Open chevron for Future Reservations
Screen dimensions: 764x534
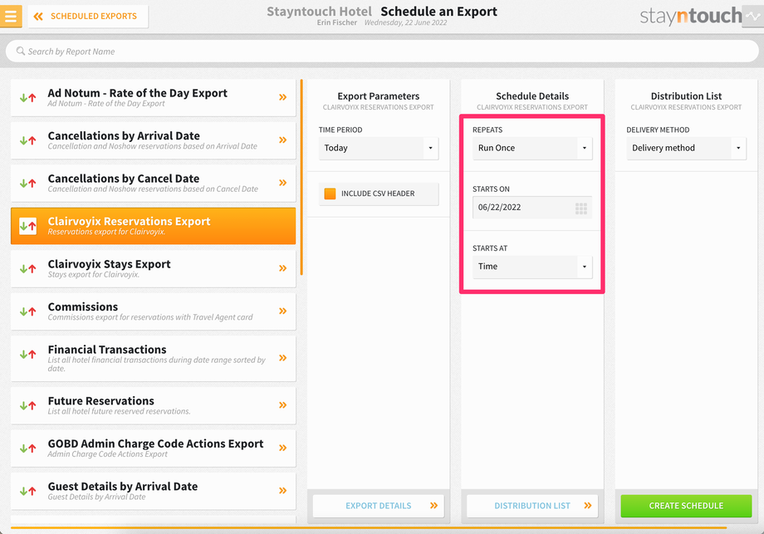282,405
